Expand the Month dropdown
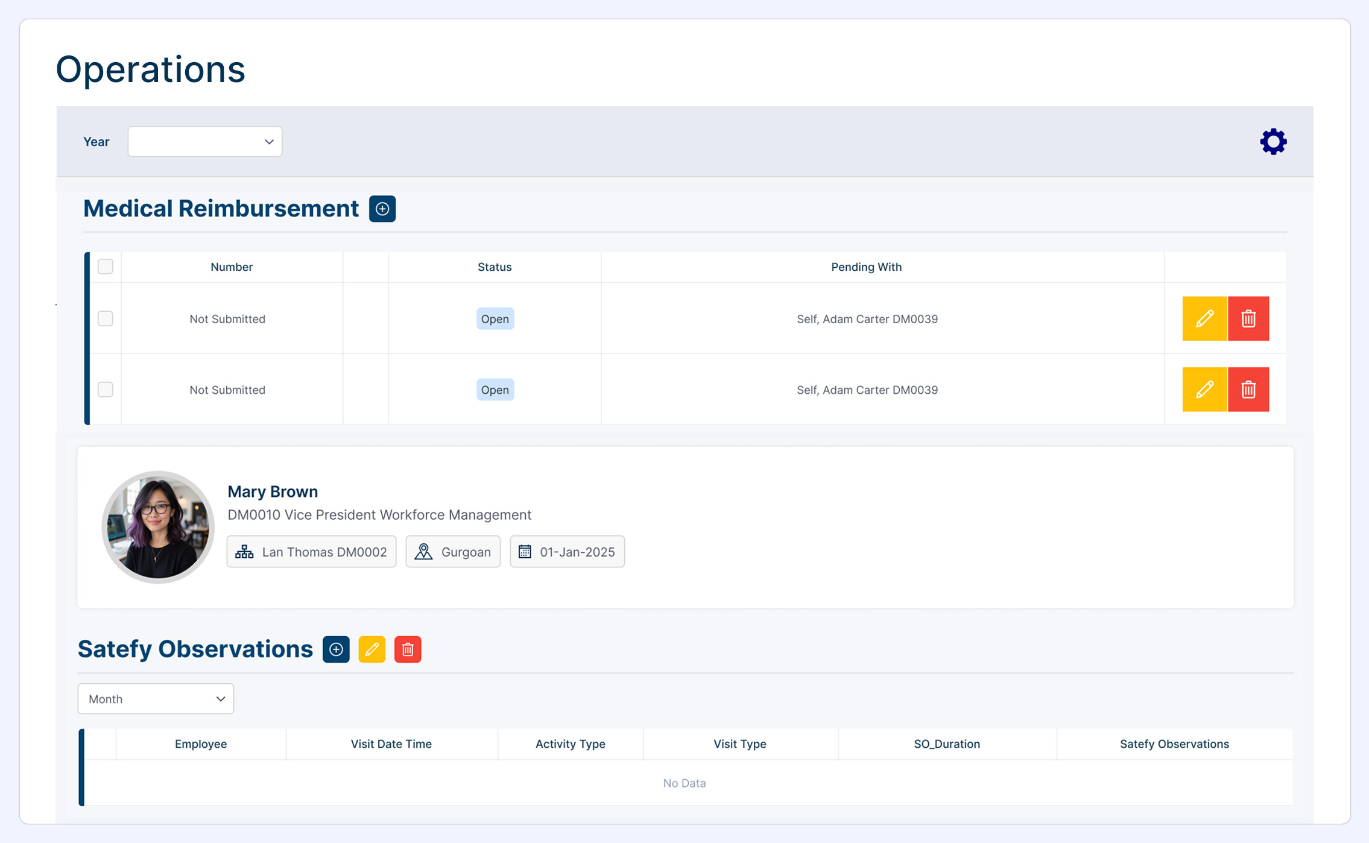The width and height of the screenshot is (1369, 843). coord(156,699)
